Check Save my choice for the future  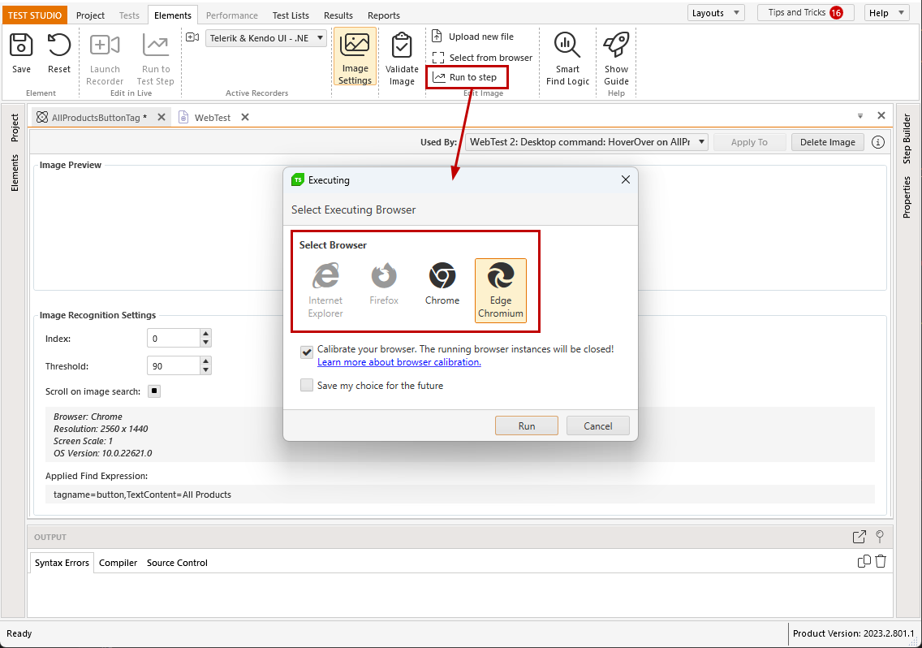click(306, 385)
